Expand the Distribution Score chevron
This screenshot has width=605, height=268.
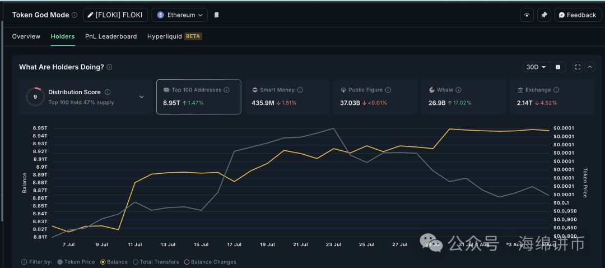tap(141, 97)
